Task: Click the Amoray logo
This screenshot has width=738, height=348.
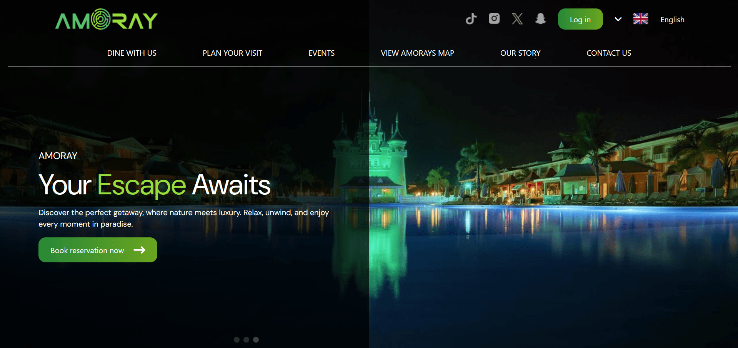Action: point(107,20)
